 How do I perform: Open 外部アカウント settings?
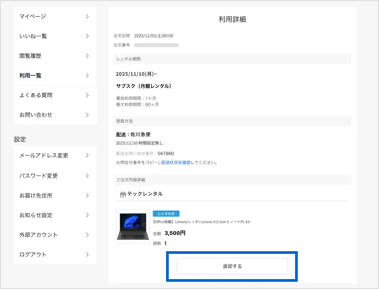pyautogui.click(x=55, y=235)
